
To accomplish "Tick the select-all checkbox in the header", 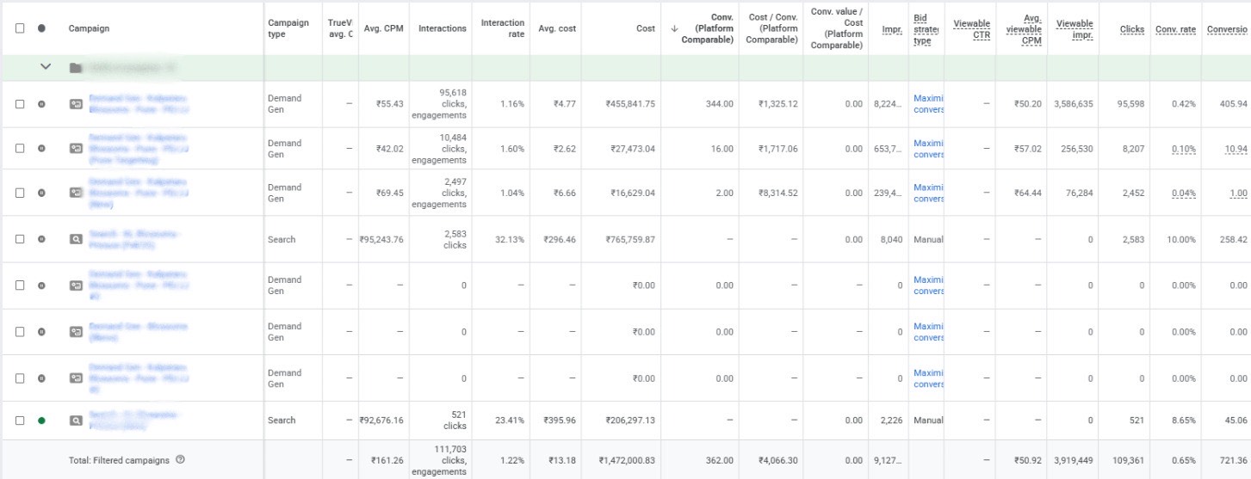I will 20,28.
